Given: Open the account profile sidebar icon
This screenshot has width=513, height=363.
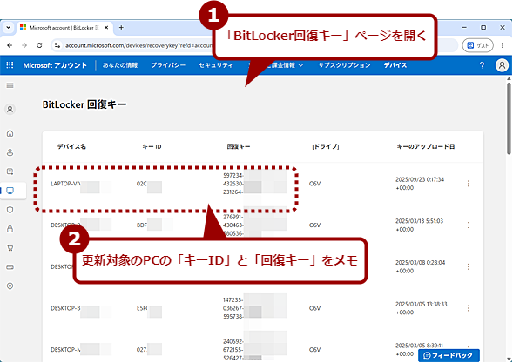Looking at the screenshot, I should 10,109.
